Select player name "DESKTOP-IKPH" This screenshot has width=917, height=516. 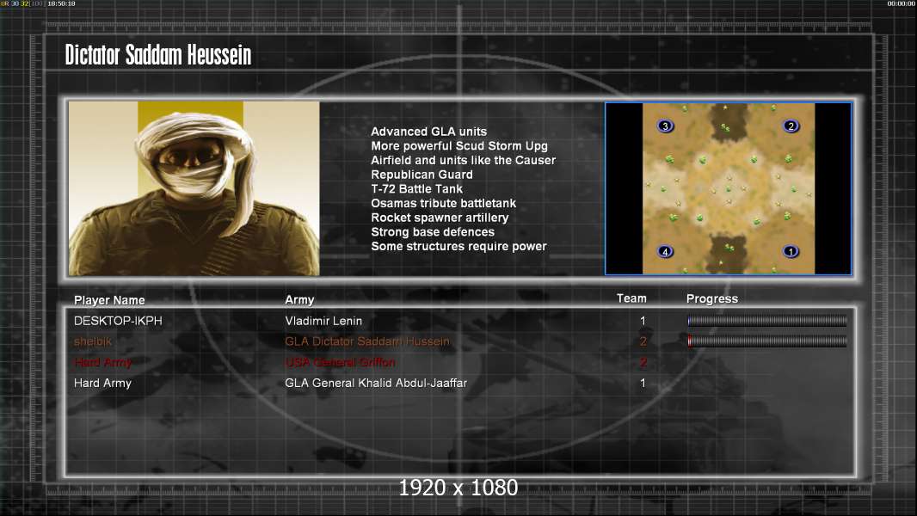(x=118, y=321)
